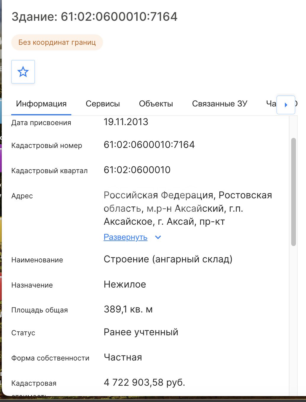Open the Объекты tab

pyautogui.click(x=156, y=104)
